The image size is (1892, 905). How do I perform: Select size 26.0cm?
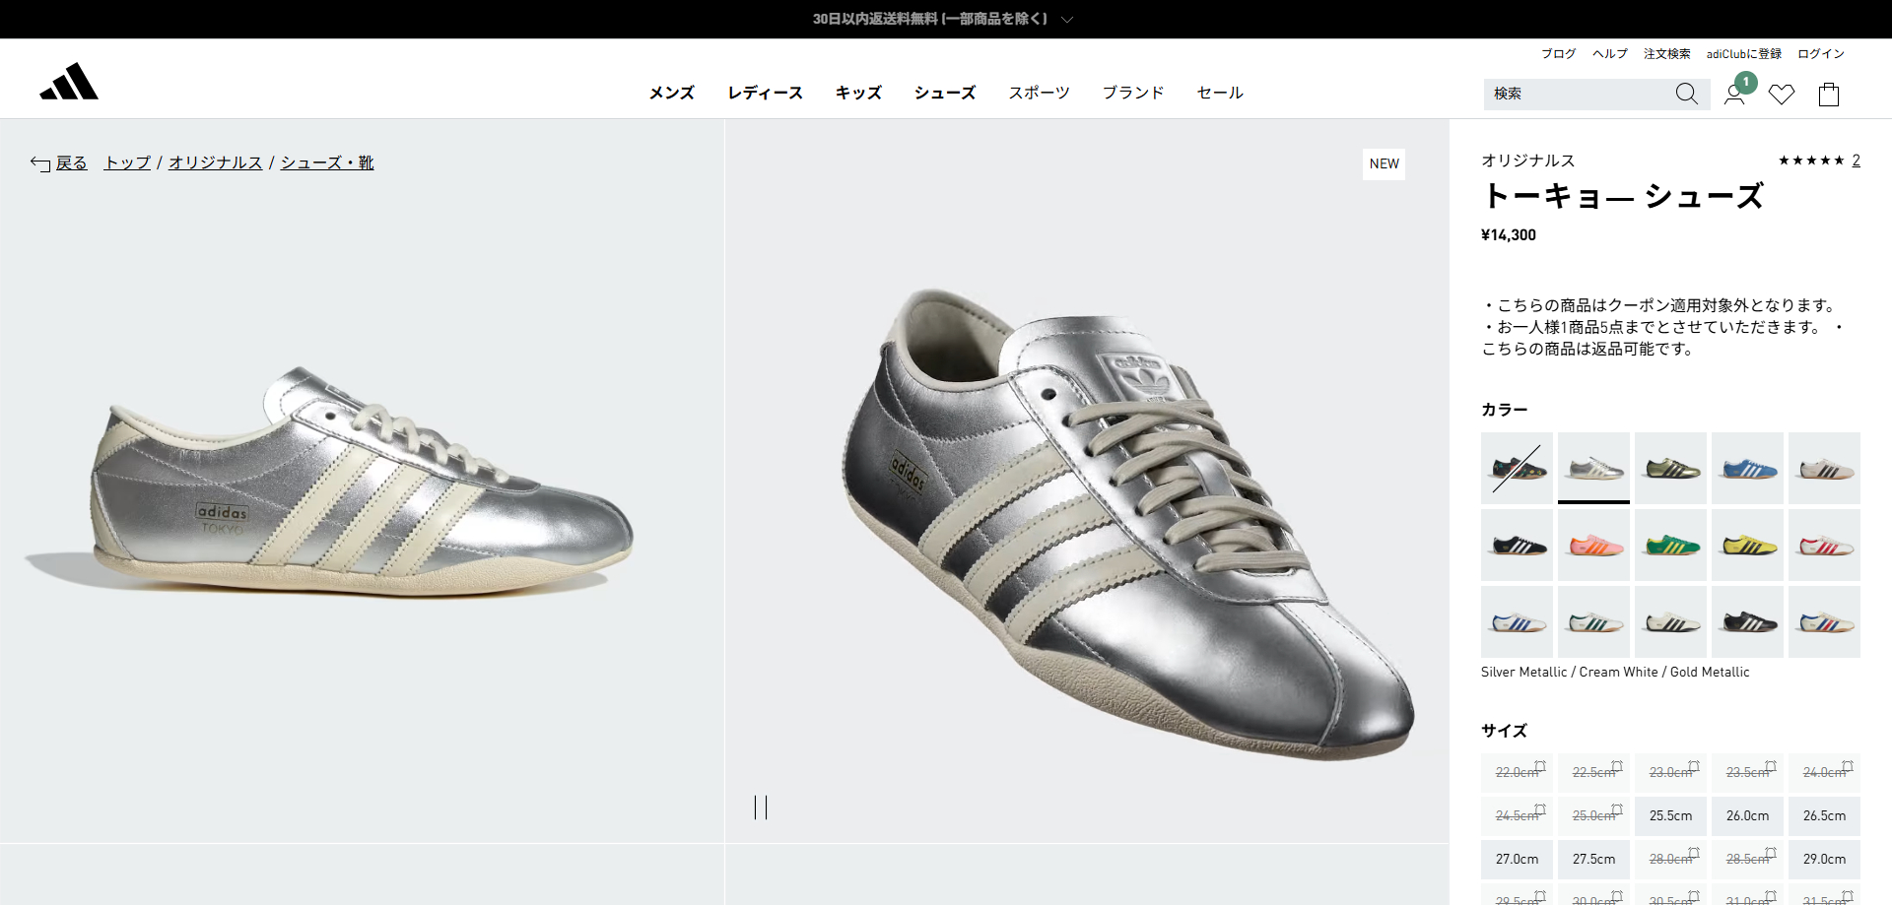pos(1747,815)
